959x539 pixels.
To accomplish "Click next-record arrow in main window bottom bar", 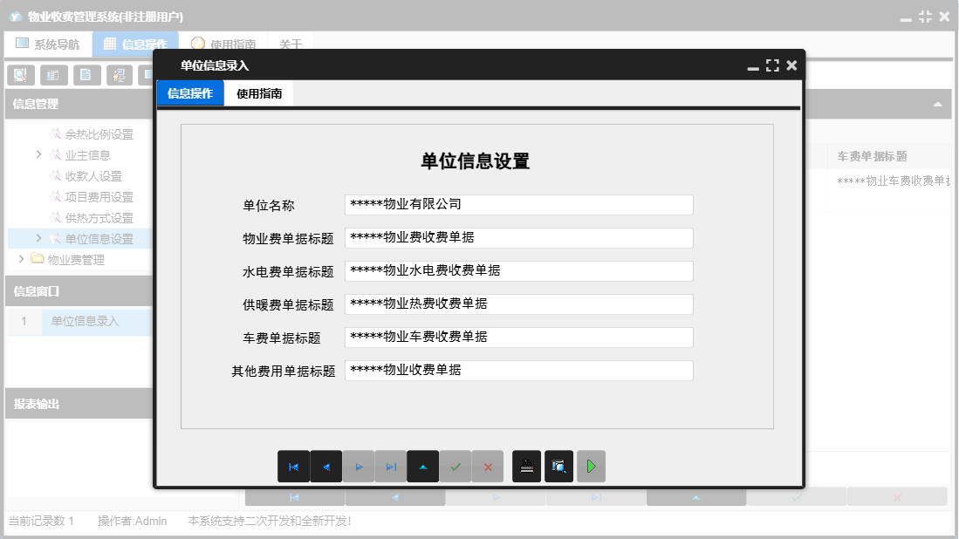I will (x=496, y=497).
